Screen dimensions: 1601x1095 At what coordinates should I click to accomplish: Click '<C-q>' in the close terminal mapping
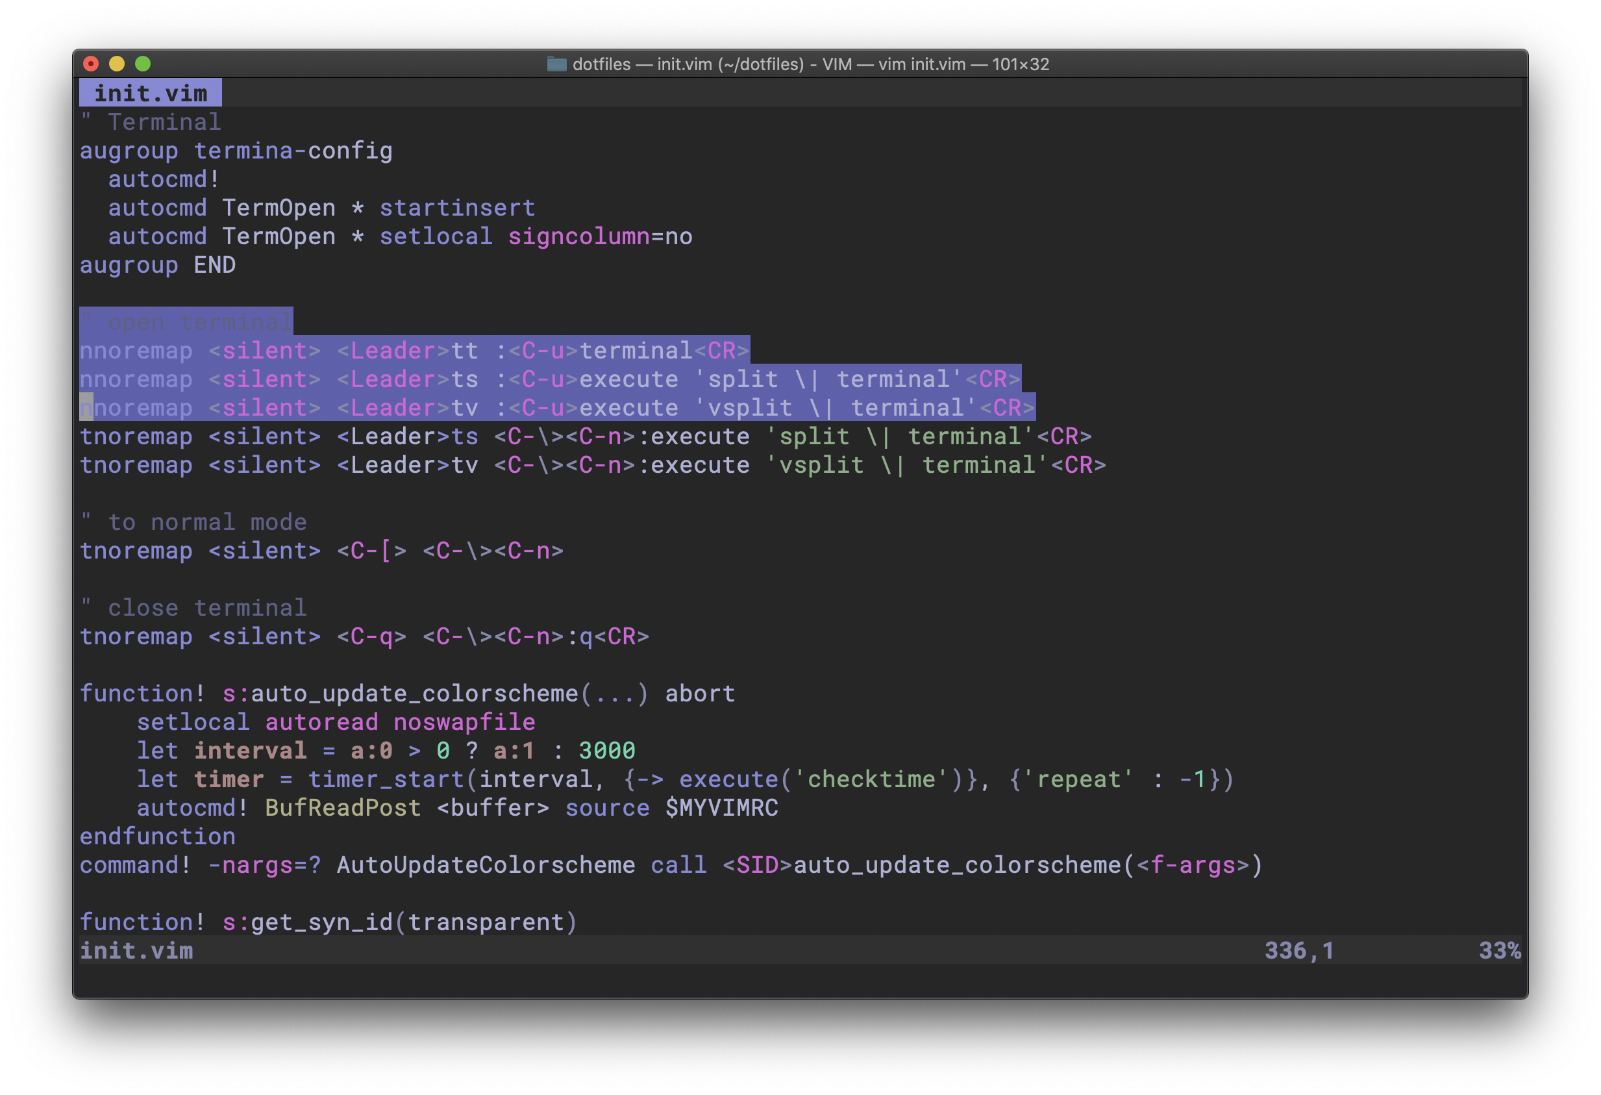(x=371, y=636)
